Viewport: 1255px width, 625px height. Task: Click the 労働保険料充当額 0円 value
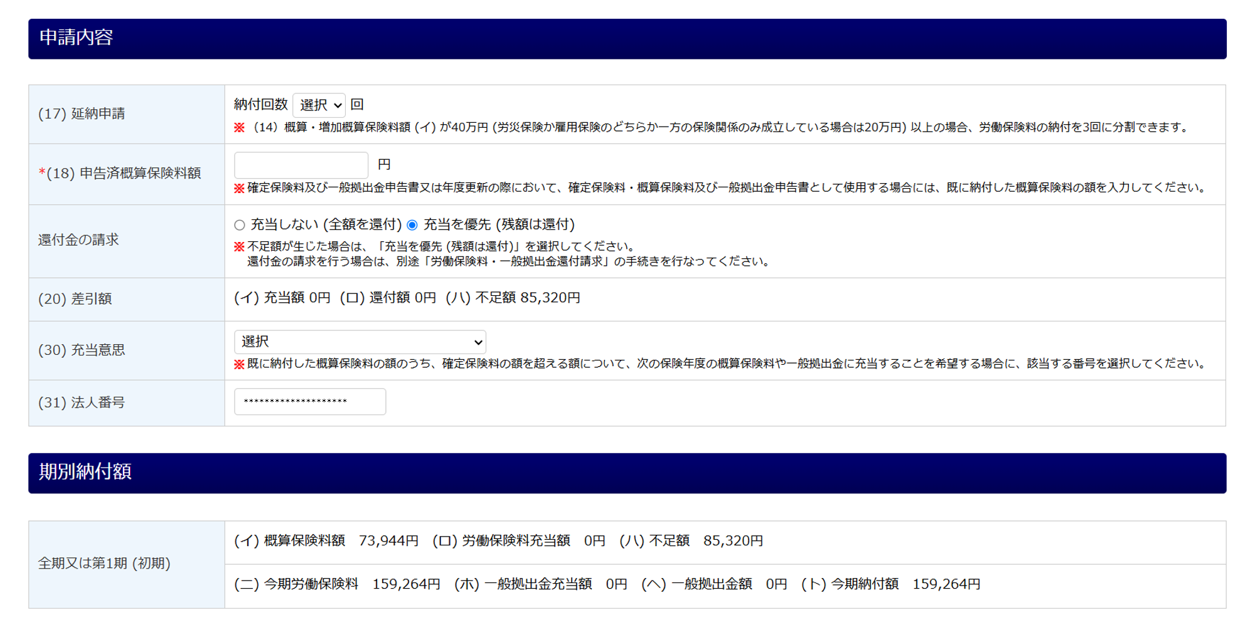click(519, 541)
